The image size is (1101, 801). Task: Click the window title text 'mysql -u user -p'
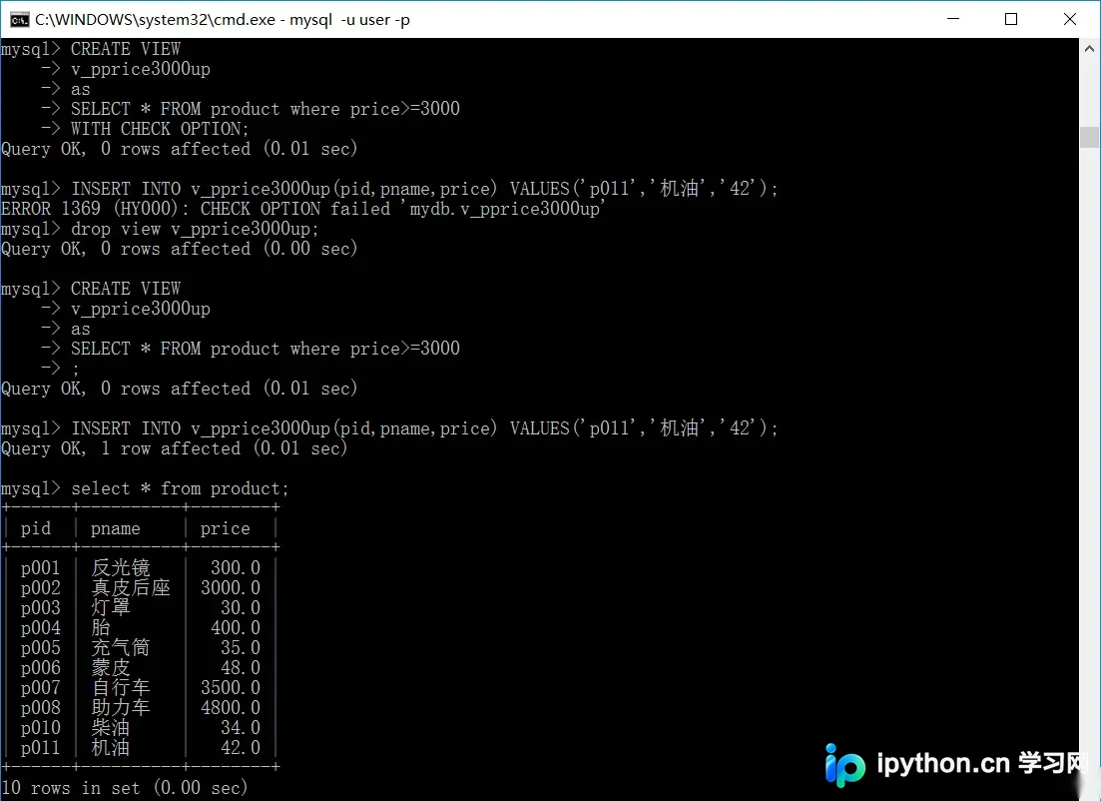(x=349, y=20)
